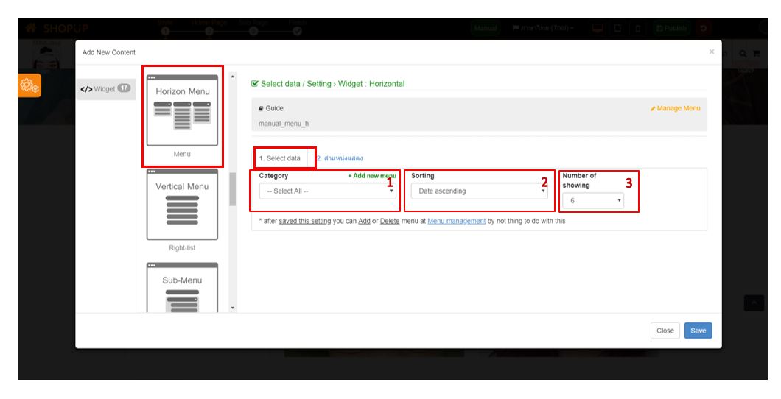Open the Widget tab in sidebar
781x399 pixels.
click(x=105, y=88)
